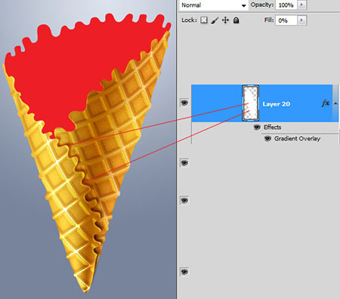The width and height of the screenshot is (340, 299).
Task: Toggle the bottom layer eye icon
Action: point(184,272)
